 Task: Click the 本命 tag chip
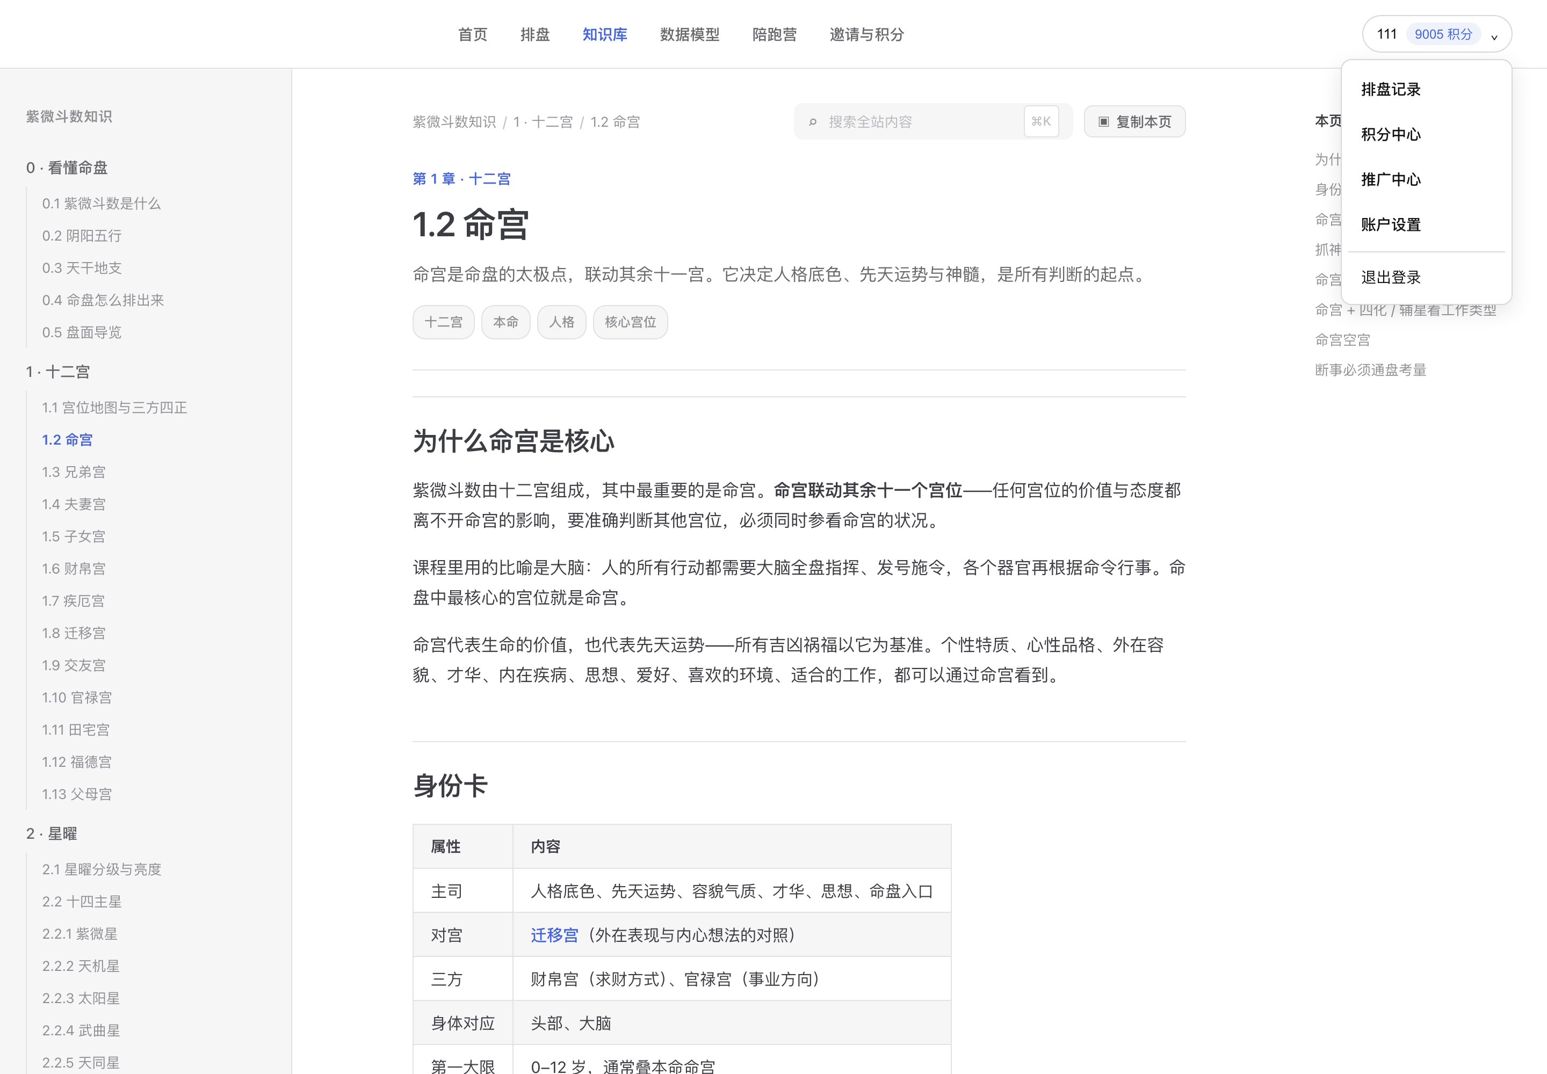pos(505,322)
